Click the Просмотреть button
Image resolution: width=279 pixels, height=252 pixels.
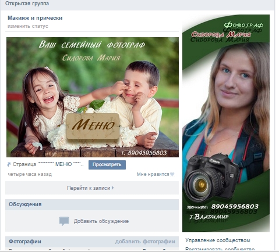(x=107, y=165)
